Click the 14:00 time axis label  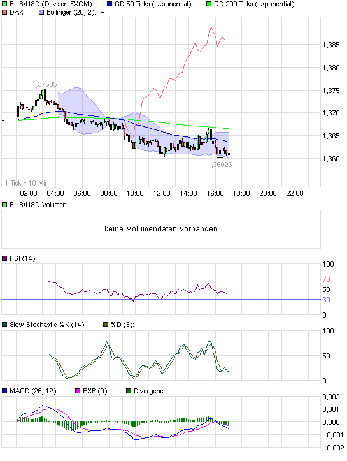click(188, 193)
